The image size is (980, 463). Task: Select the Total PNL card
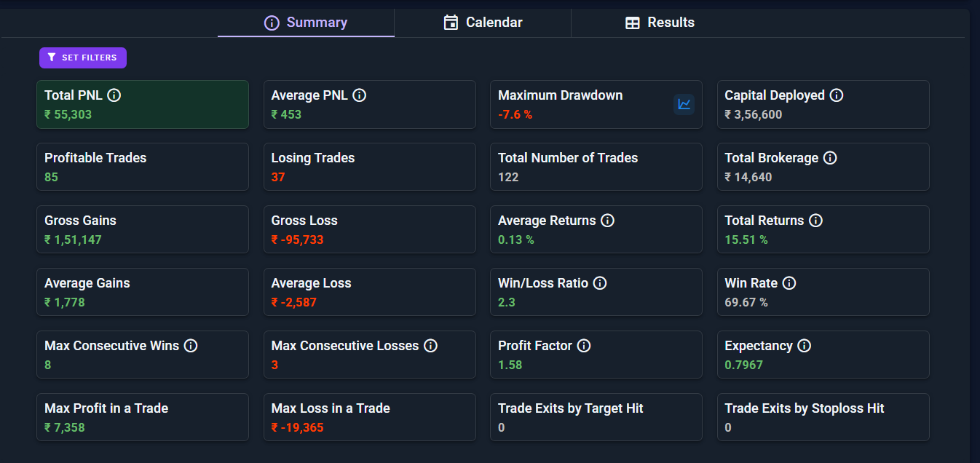pos(143,105)
